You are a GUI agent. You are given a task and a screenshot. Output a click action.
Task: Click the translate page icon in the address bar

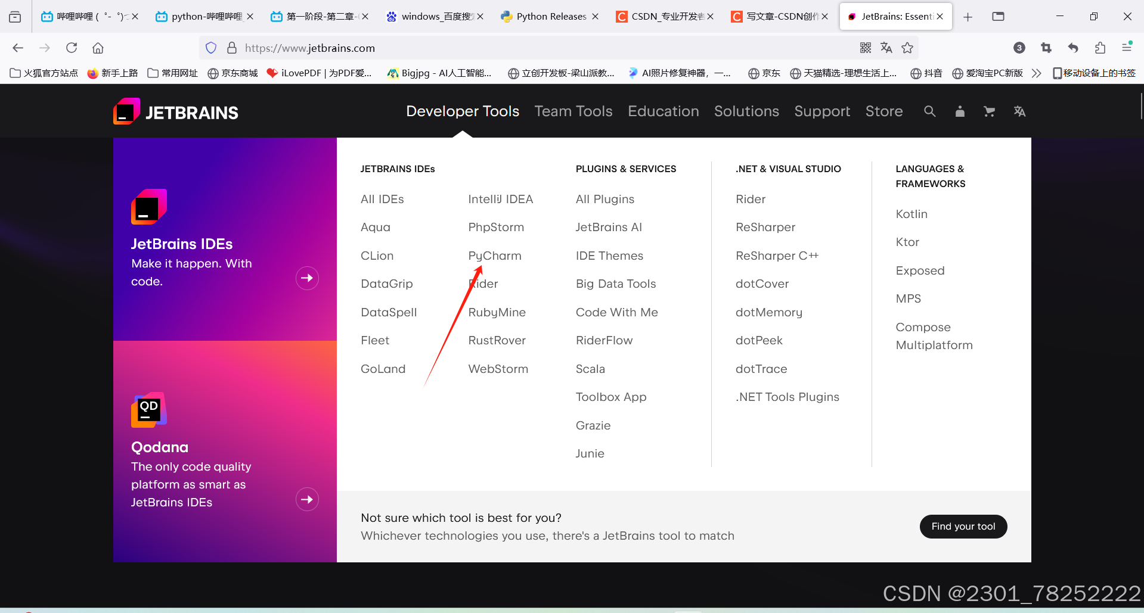coord(886,48)
